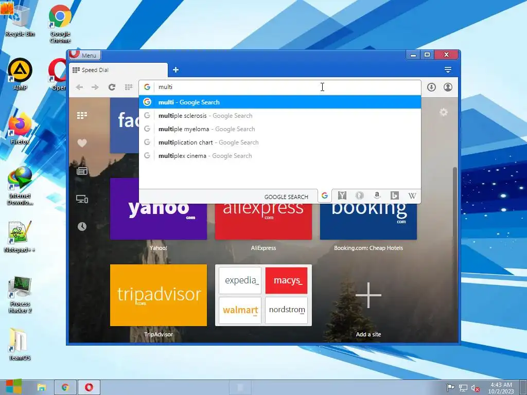This screenshot has width=527, height=395.
Task: Select Google search engine icon in suggestion bar
Action: click(324, 195)
